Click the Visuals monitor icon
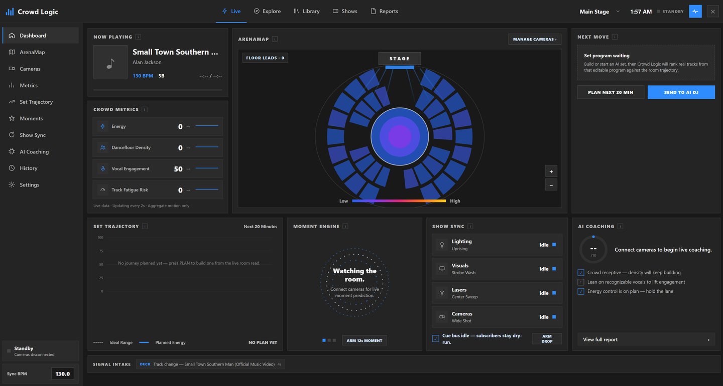The height and width of the screenshot is (386, 723). tap(442, 269)
